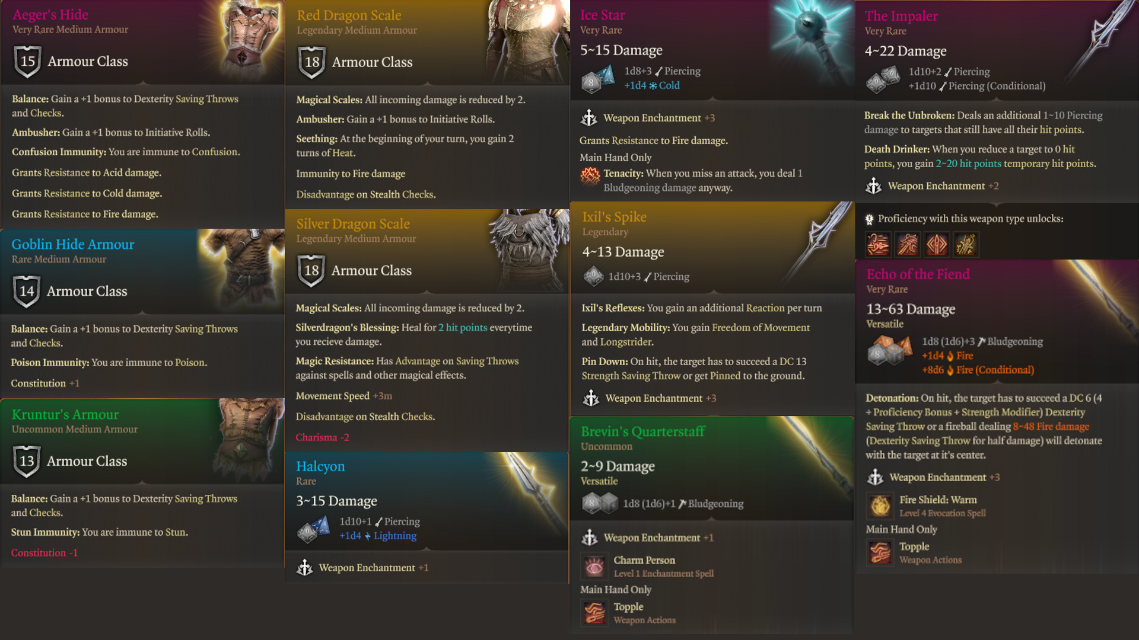Click Kruntur's Armour class shield icon
The image size is (1139, 640).
pos(27,461)
